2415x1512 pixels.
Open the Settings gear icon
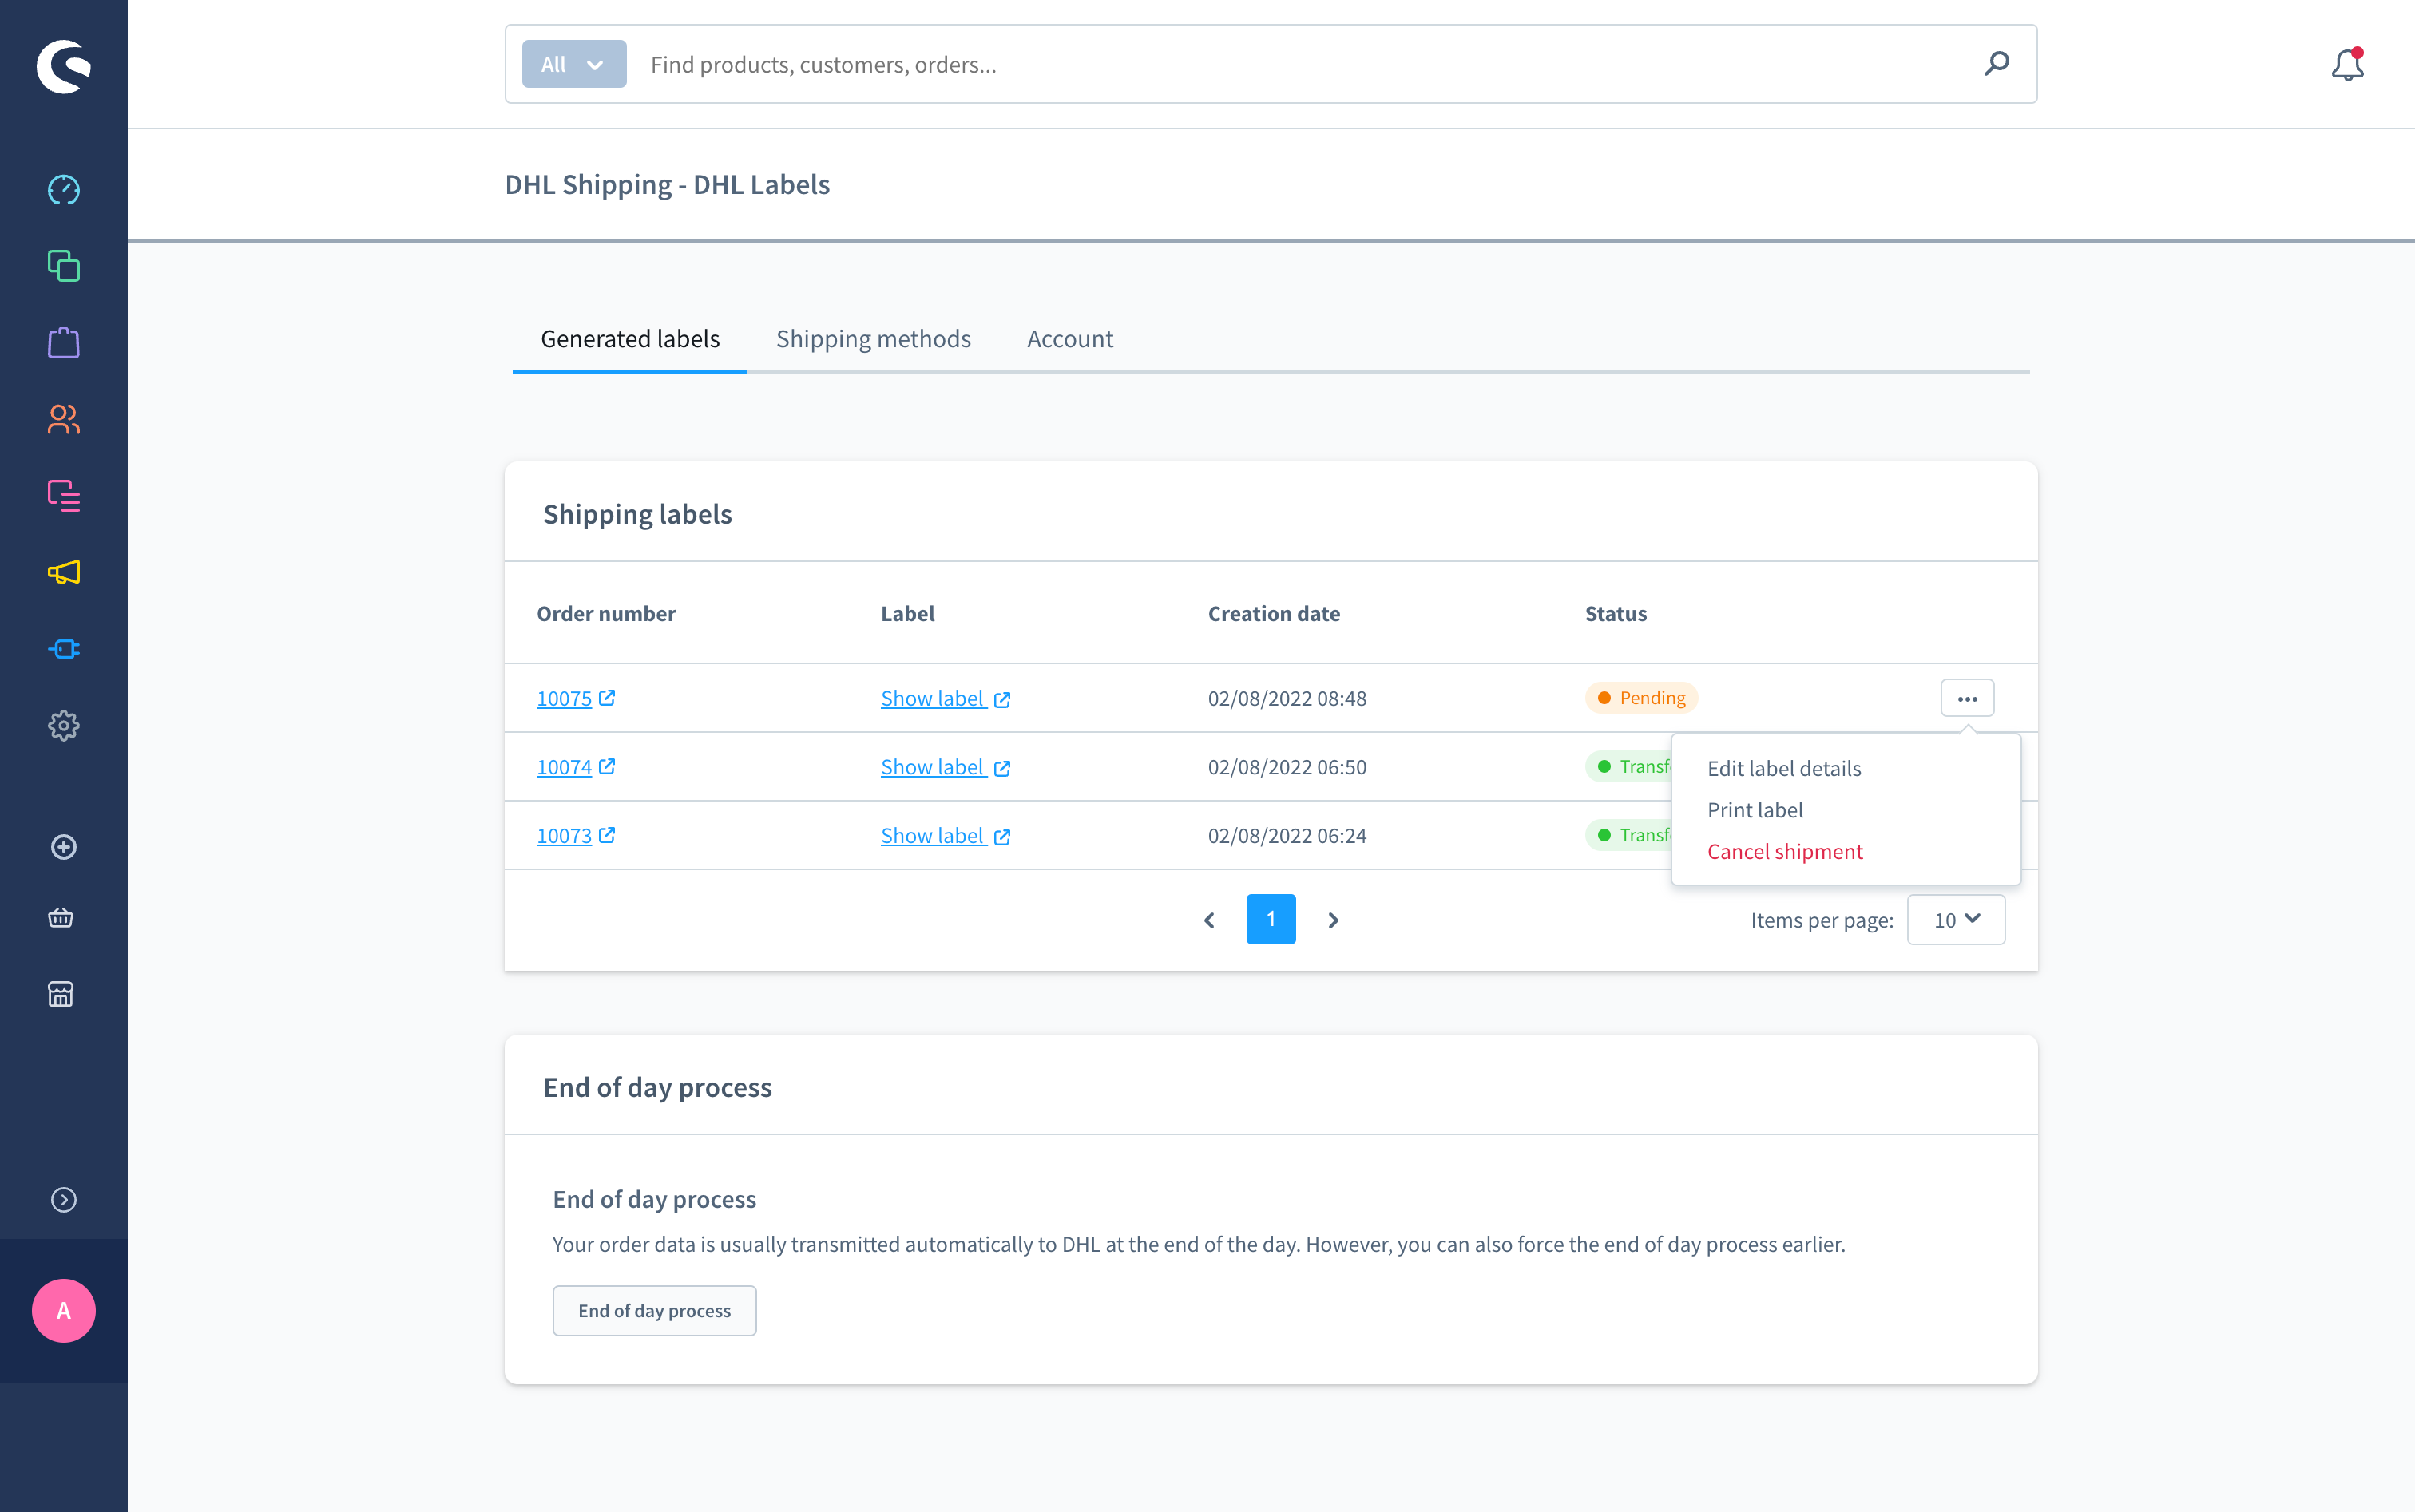click(x=64, y=725)
